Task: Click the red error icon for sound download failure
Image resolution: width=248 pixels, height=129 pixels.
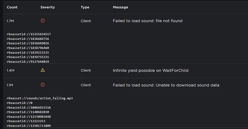Action: 43,85
